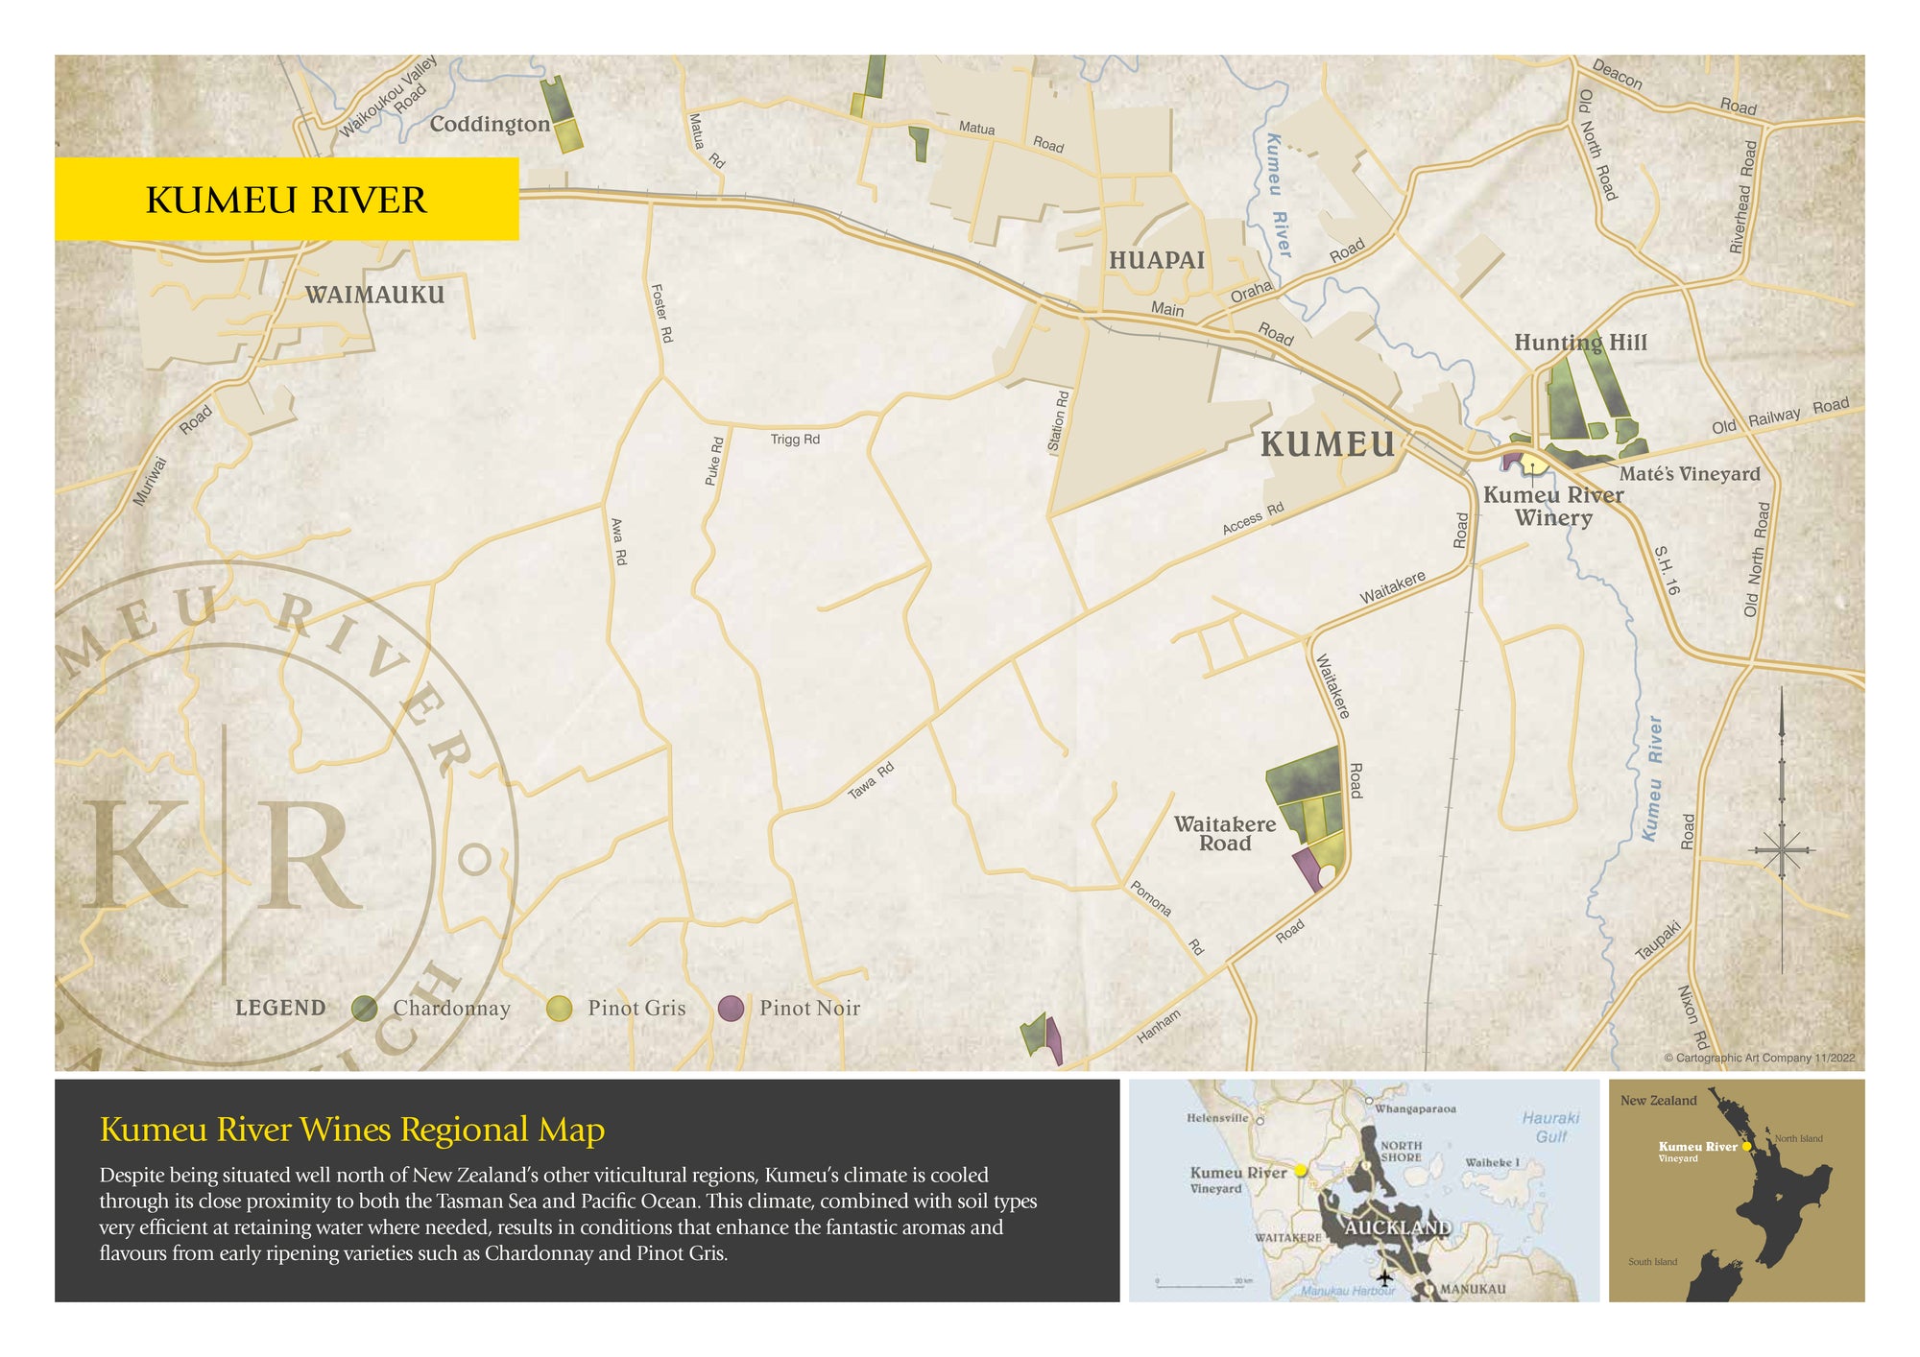Viewport: 1920px width, 1357px height.
Task: Click the 'New Zealand' inset title
Action: click(x=1659, y=1101)
